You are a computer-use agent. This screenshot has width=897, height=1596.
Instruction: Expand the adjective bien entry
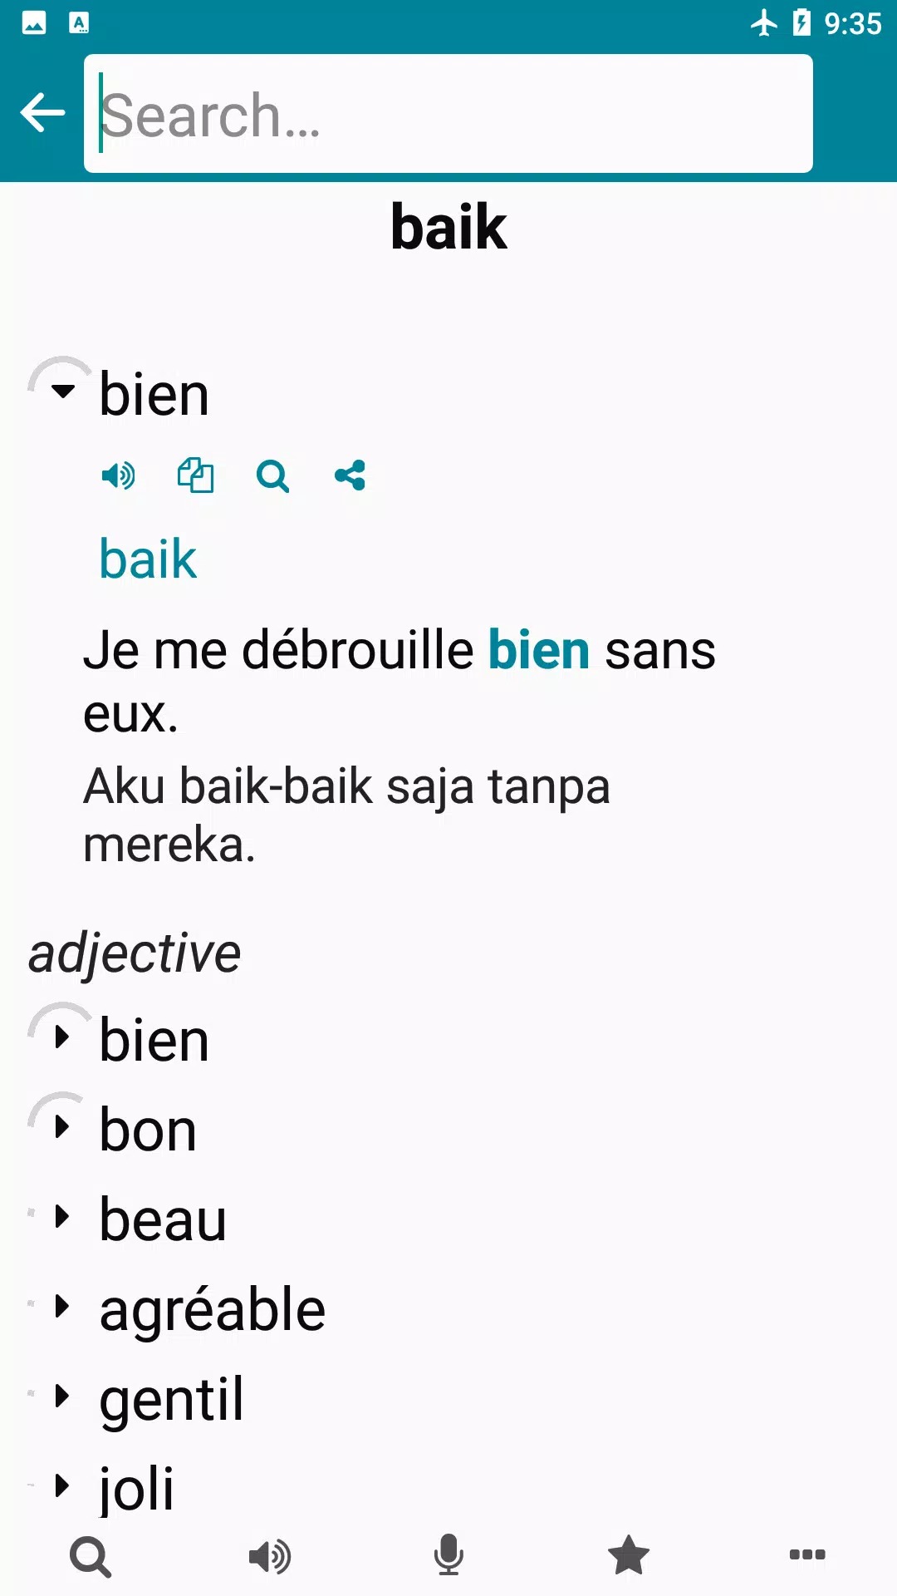point(62,1037)
